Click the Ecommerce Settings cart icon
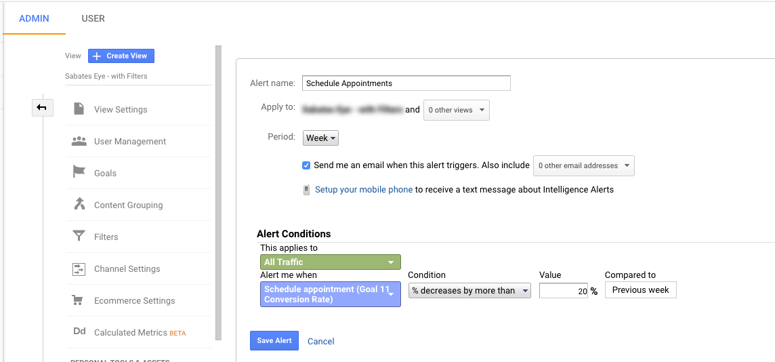 pos(79,300)
